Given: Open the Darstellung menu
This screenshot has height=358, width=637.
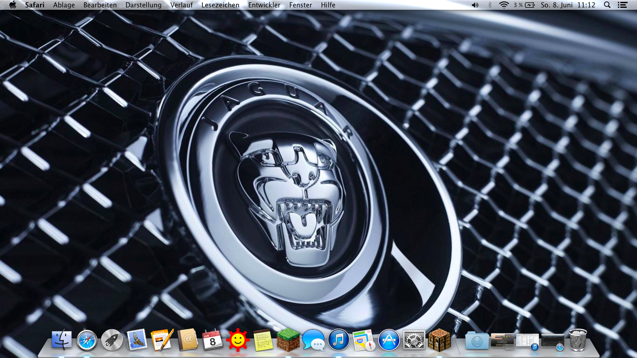Looking at the screenshot, I should pos(144,5).
